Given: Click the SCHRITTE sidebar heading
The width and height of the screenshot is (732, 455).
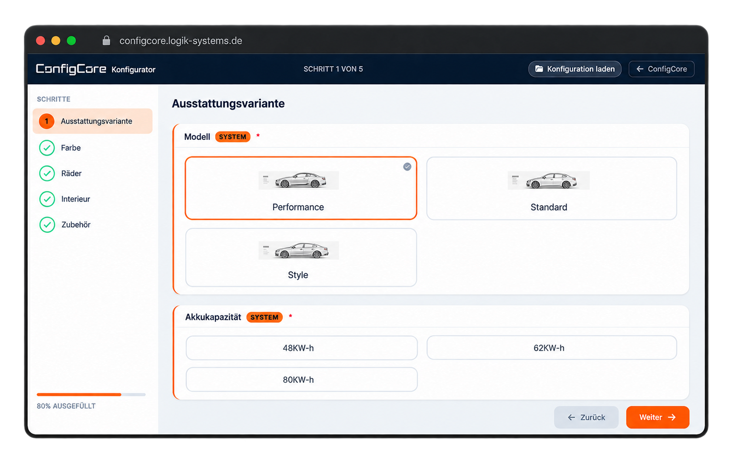Looking at the screenshot, I should (x=53, y=99).
